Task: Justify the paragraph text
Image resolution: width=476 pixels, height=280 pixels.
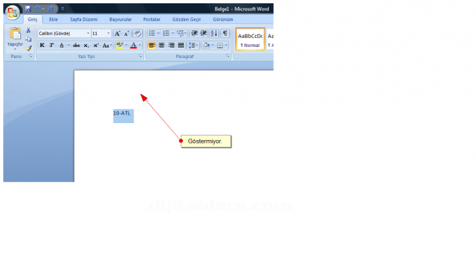Action: point(181,45)
